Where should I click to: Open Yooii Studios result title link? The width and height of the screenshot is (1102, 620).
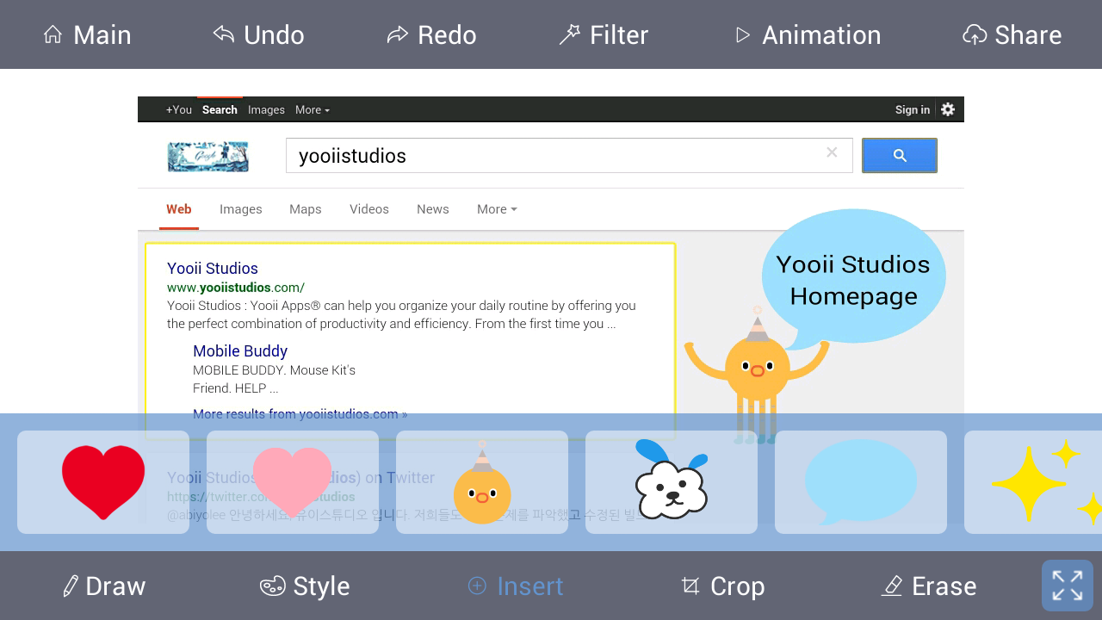click(x=213, y=269)
